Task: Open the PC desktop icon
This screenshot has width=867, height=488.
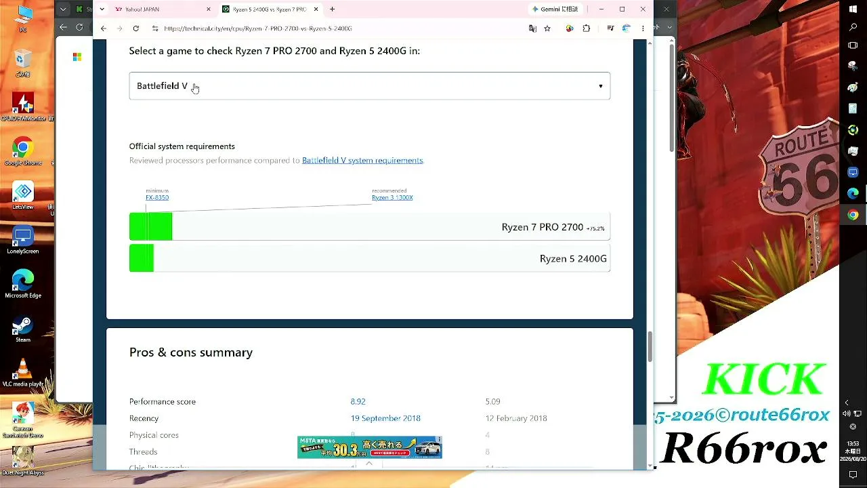Action: pyautogui.click(x=23, y=19)
